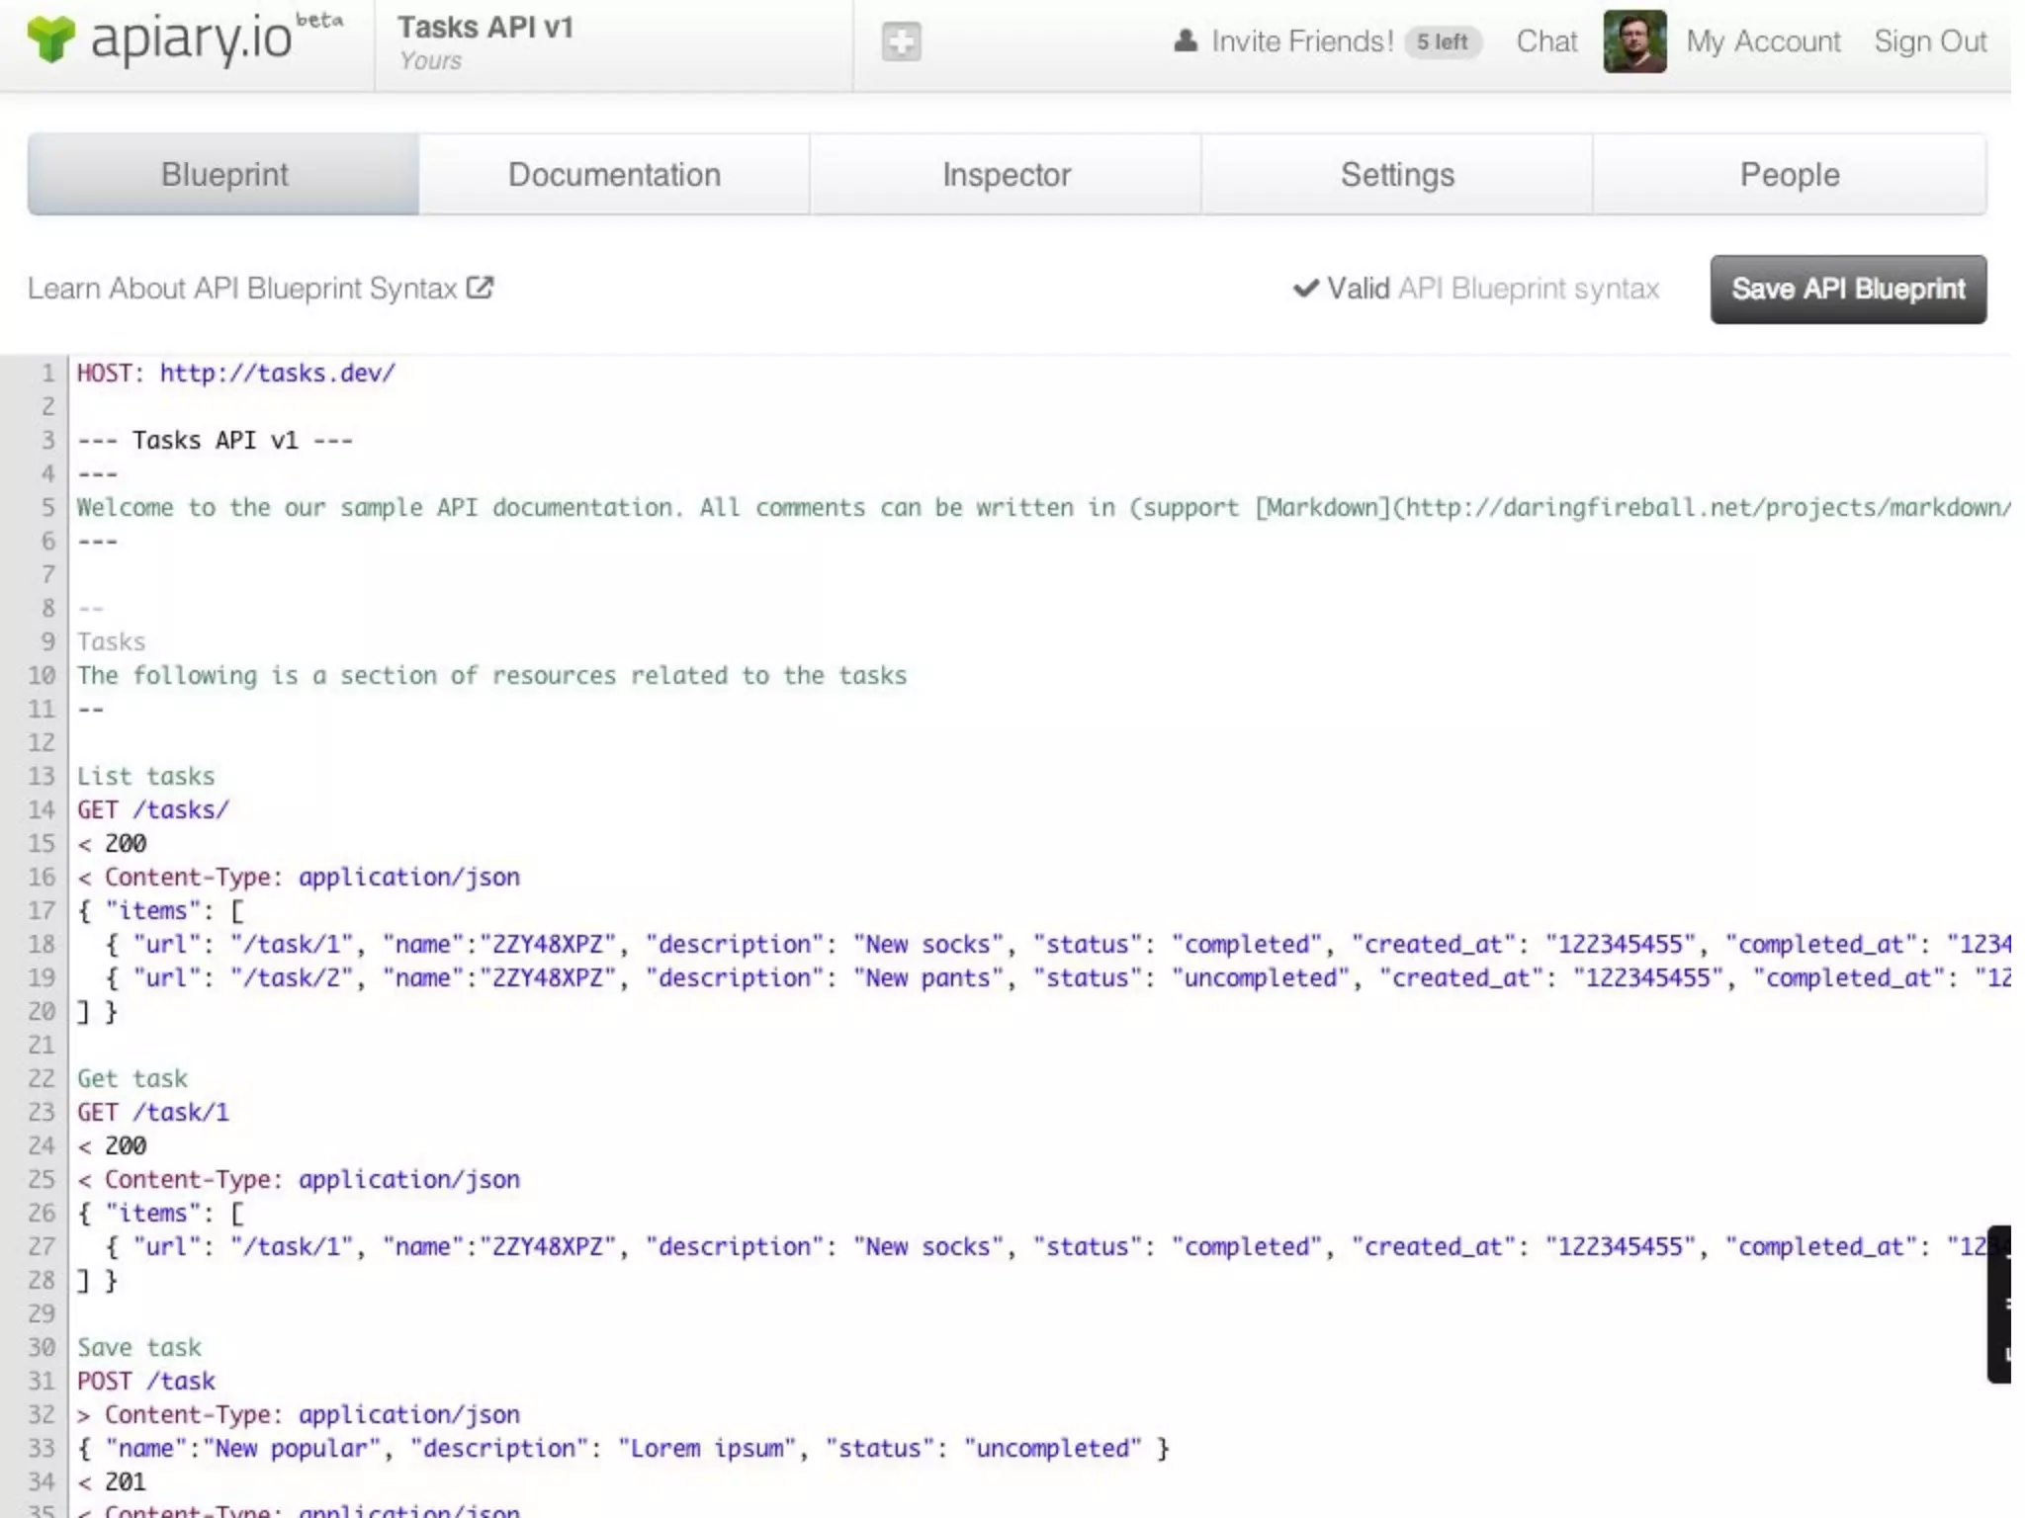Open the user avatar photo

point(1633,42)
